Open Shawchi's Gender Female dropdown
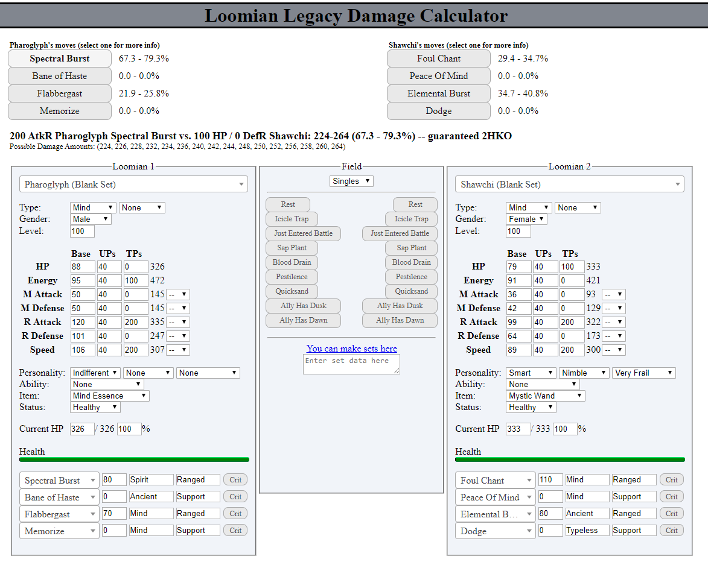The image size is (708, 568). click(x=526, y=219)
